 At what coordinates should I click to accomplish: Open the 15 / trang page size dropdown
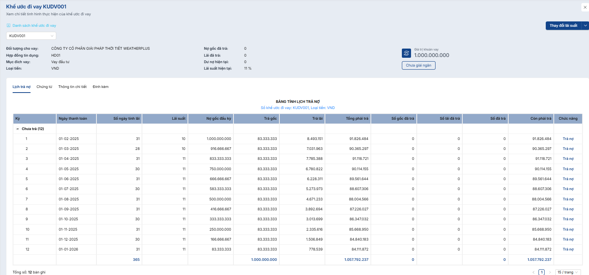coord(568,272)
